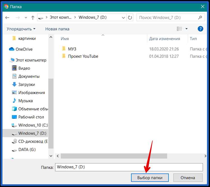Open the Help question mark icon

pyautogui.click(x=200, y=29)
